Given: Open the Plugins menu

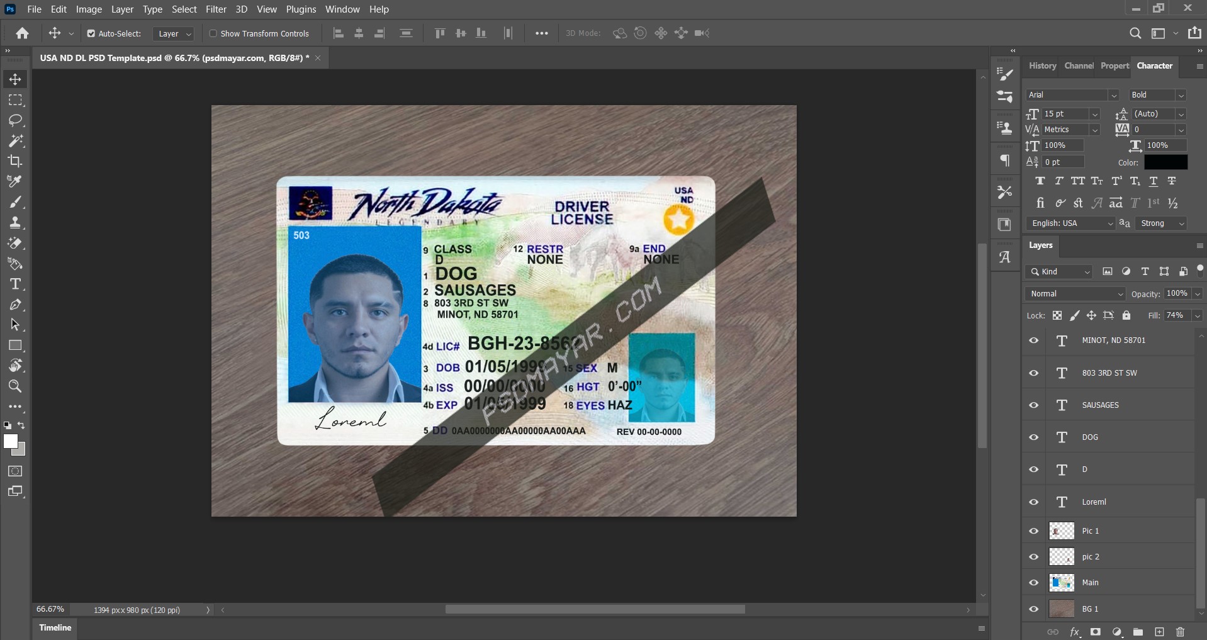Looking at the screenshot, I should pyautogui.click(x=301, y=9).
